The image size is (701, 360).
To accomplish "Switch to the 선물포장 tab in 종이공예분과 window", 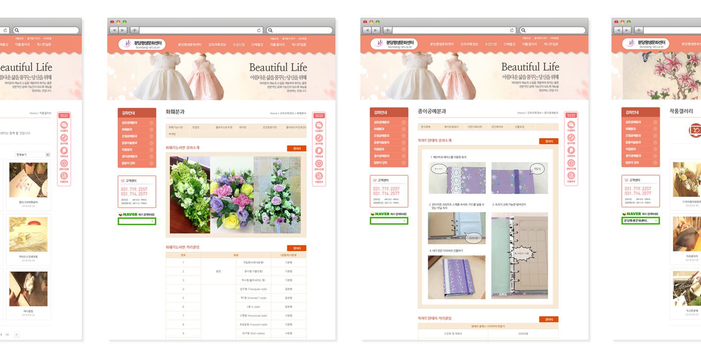I will coord(520,127).
